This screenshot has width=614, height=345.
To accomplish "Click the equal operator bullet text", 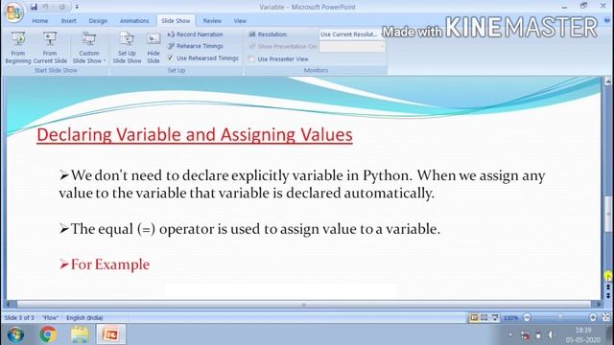I will tap(255, 229).
